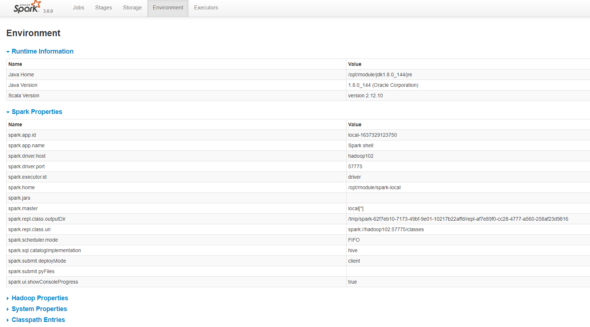Select the 57775 port value

pos(355,166)
